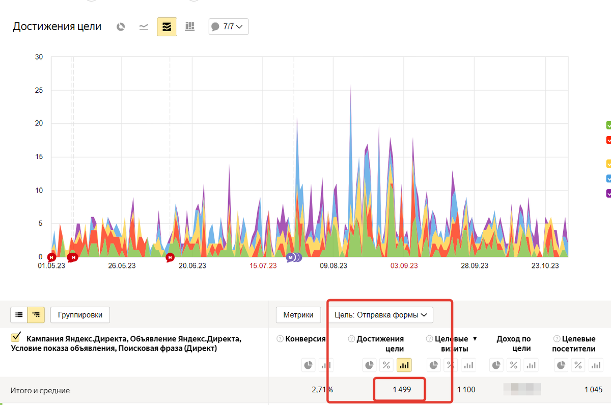The height and width of the screenshot is (405, 611).
Task: Toggle the blue series legend checkbox
Action: pos(608,179)
